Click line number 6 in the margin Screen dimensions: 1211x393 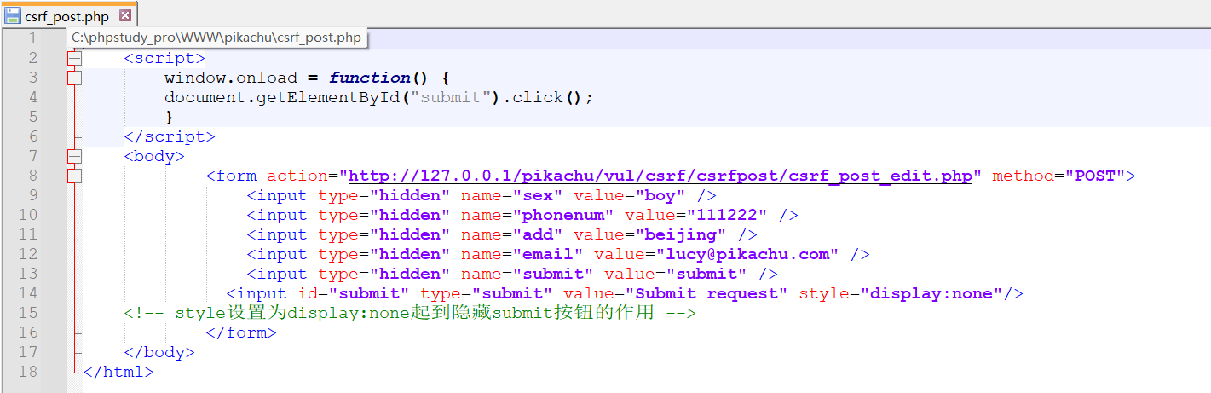pos(32,136)
